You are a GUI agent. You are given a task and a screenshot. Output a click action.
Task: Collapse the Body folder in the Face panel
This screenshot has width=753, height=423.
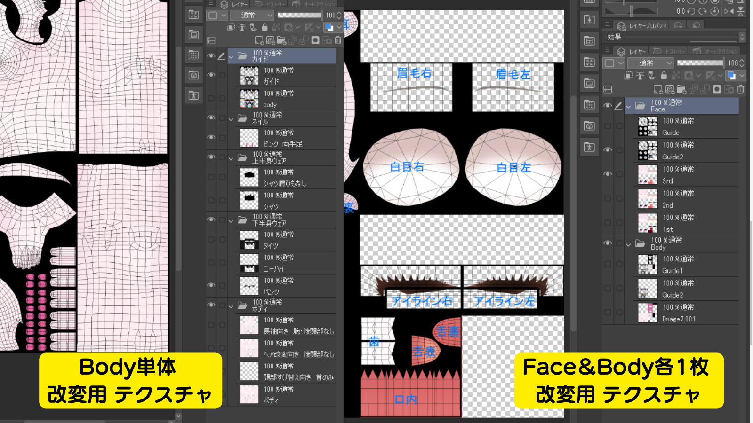[x=629, y=243]
